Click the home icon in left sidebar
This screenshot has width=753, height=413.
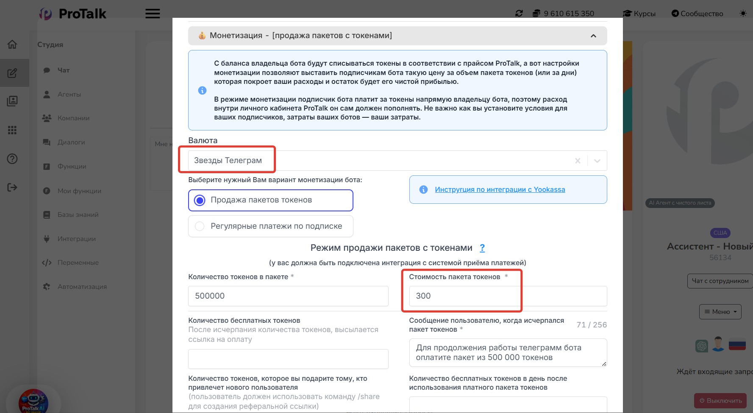[12, 44]
